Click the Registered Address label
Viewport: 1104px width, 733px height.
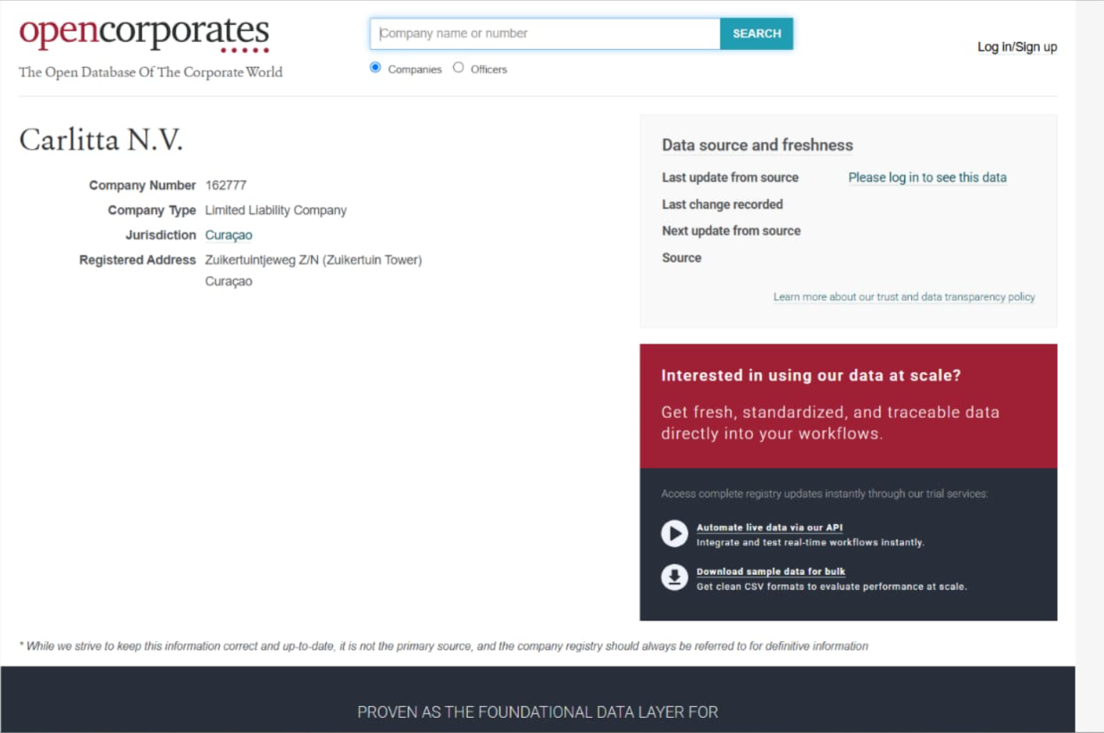coord(138,261)
